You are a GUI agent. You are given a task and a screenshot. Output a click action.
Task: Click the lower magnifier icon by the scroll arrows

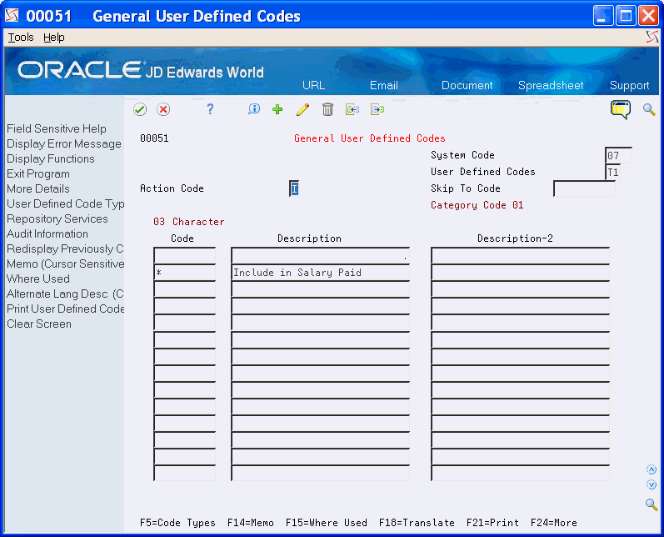[652, 504]
